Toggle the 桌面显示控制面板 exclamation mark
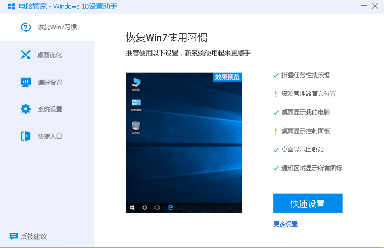This screenshot has height=248, width=384. click(x=276, y=131)
